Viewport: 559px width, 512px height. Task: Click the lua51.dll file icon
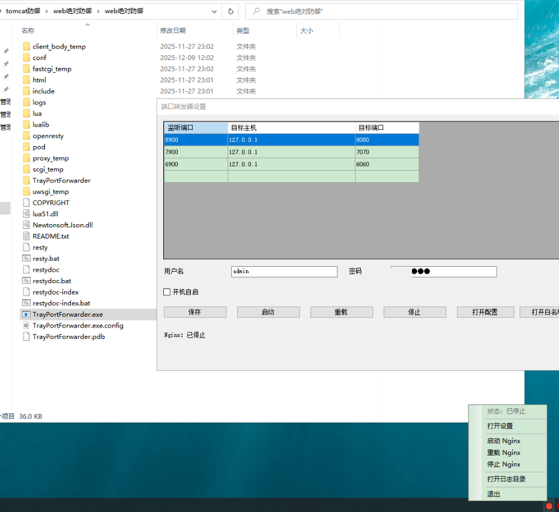pos(26,214)
